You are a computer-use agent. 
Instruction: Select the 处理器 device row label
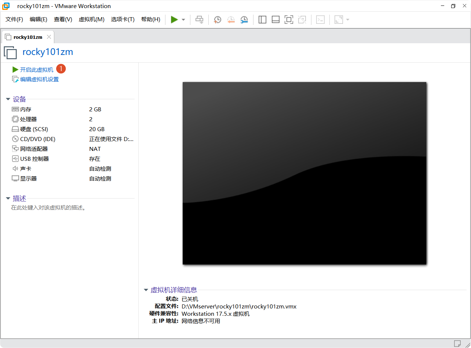28,119
